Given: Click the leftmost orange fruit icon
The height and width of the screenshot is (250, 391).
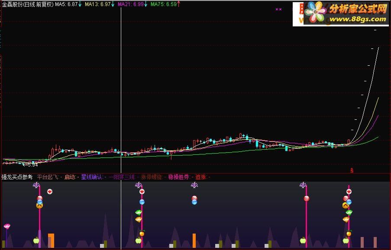Looking at the screenshot, I should 142,233.
